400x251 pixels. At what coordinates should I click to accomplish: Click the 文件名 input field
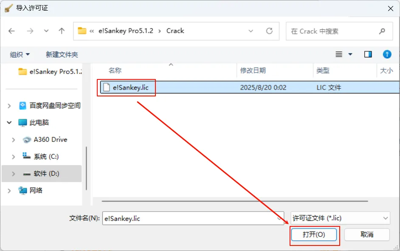coord(193,218)
